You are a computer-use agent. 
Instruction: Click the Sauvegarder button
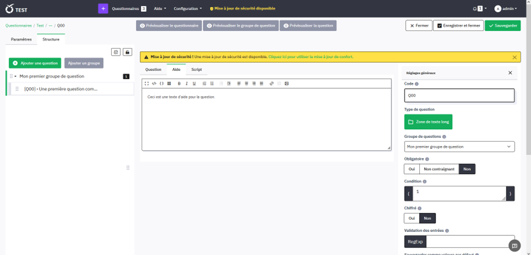pyautogui.click(x=502, y=26)
